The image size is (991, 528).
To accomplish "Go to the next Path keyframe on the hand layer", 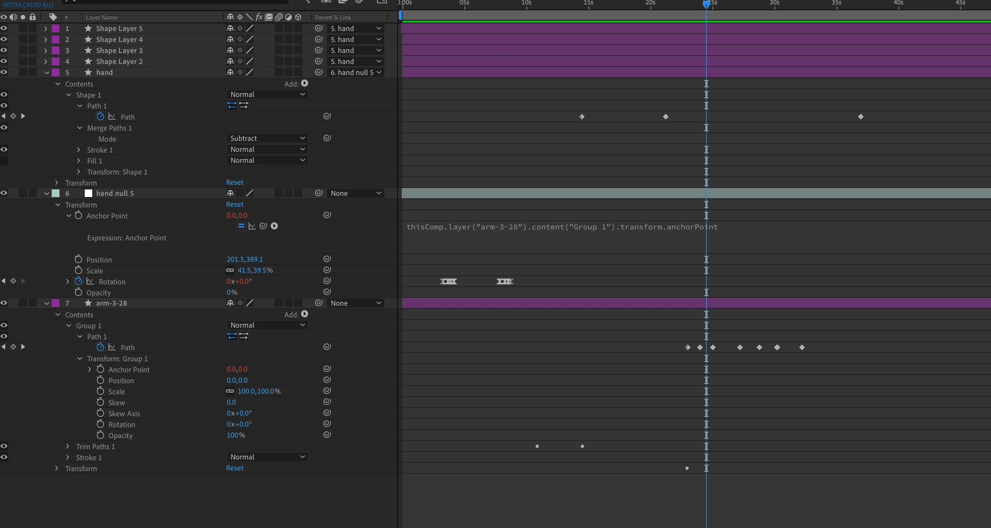I will coord(23,116).
